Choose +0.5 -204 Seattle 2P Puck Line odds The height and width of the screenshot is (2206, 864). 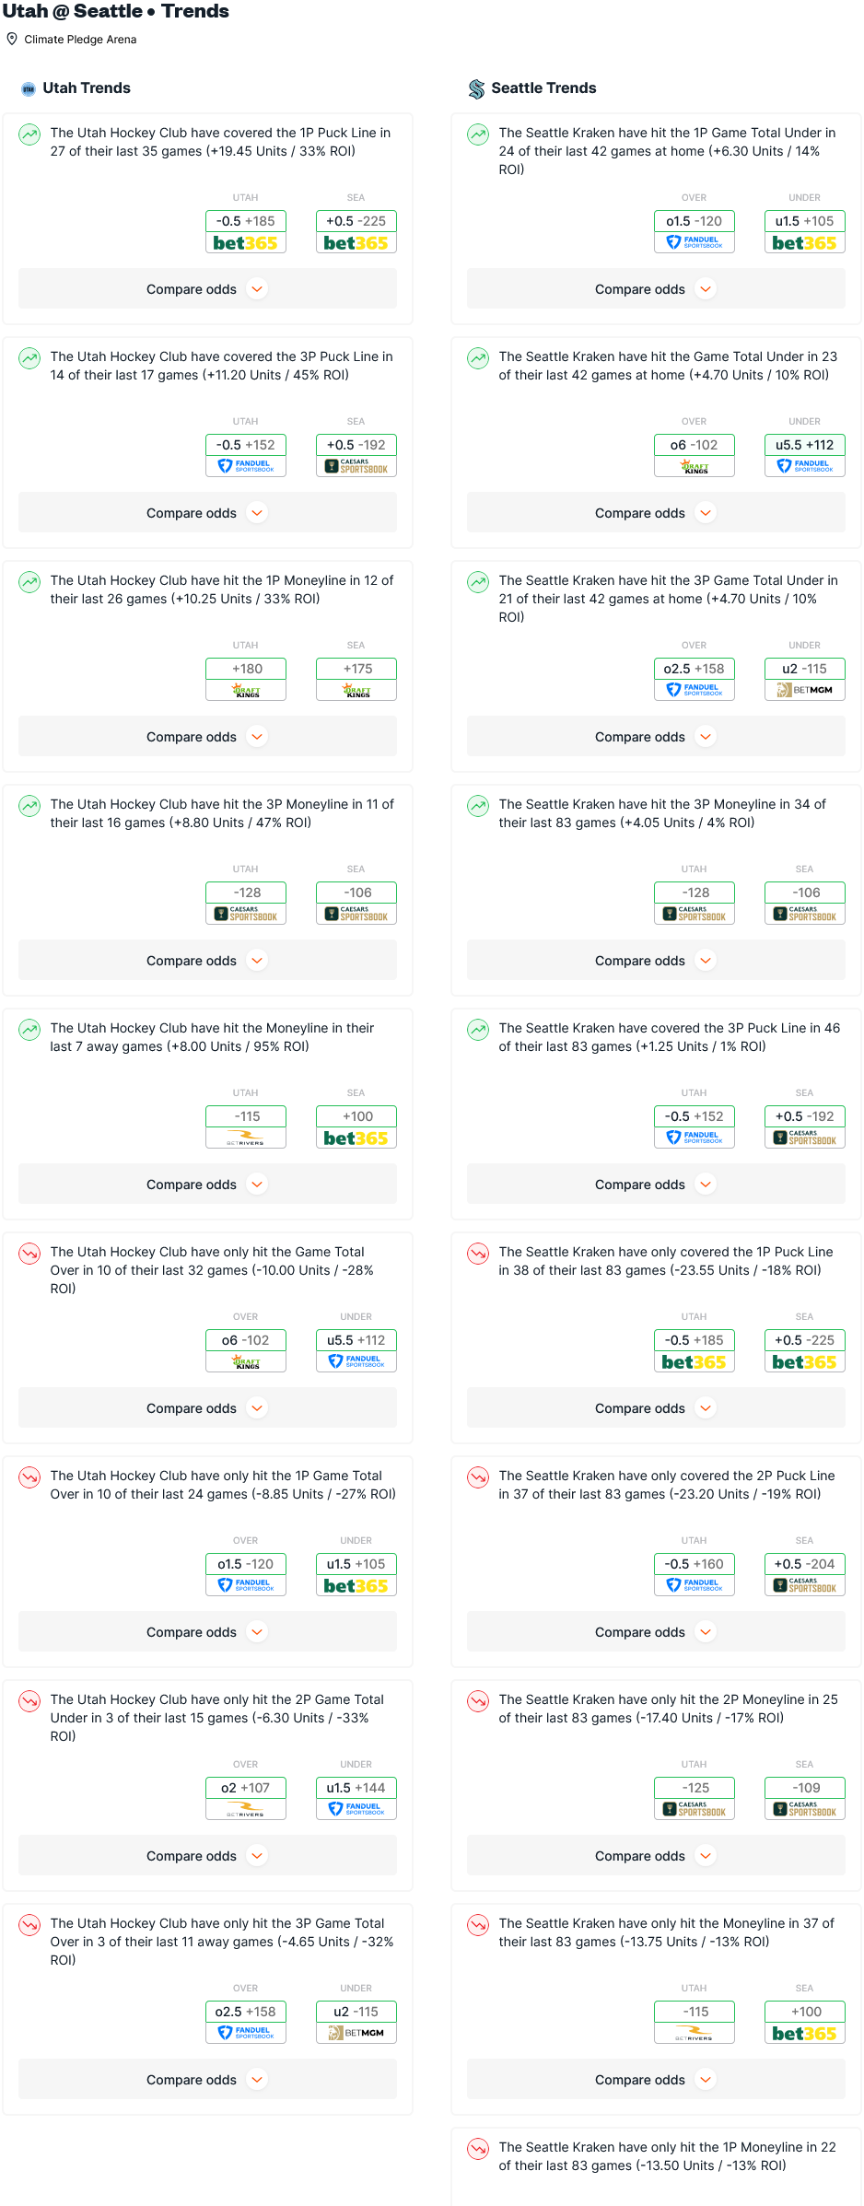(x=804, y=1564)
